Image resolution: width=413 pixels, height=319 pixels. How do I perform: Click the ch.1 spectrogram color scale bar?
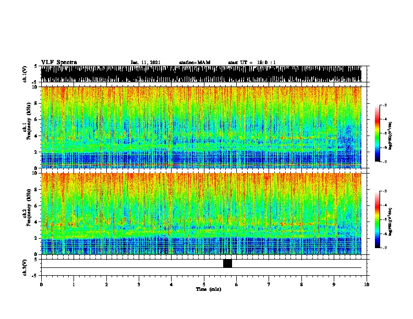(378, 133)
